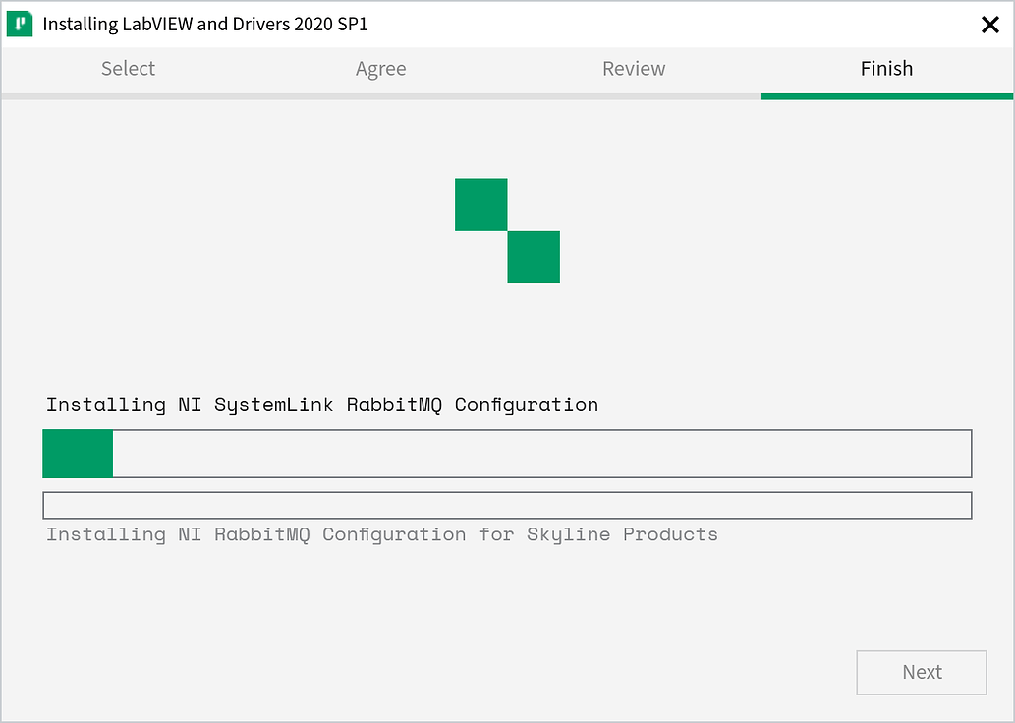The height and width of the screenshot is (723, 1015).
Task: Switch to the Agree tab
Action: (x=381, y=69)
